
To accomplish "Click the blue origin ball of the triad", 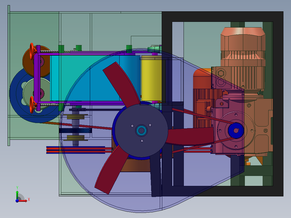I will click(x=17, y=201).
